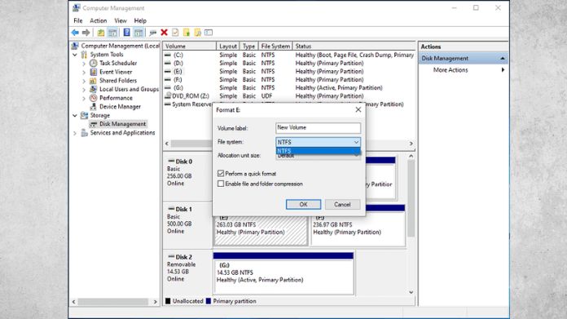Choose the highlighted NTFS option in list
This screenshot has width=567, height=319.
click(318, 151)
